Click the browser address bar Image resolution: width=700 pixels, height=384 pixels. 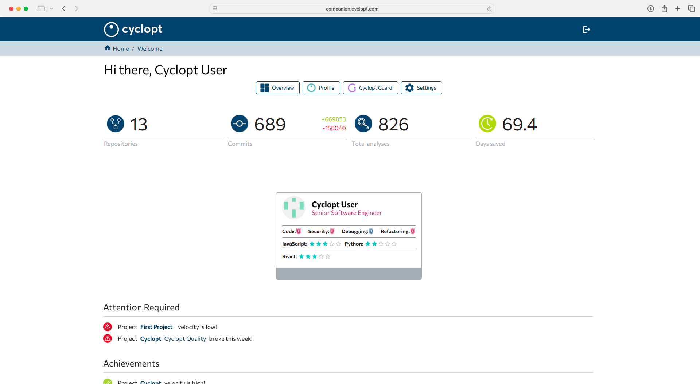click(351, 8)
